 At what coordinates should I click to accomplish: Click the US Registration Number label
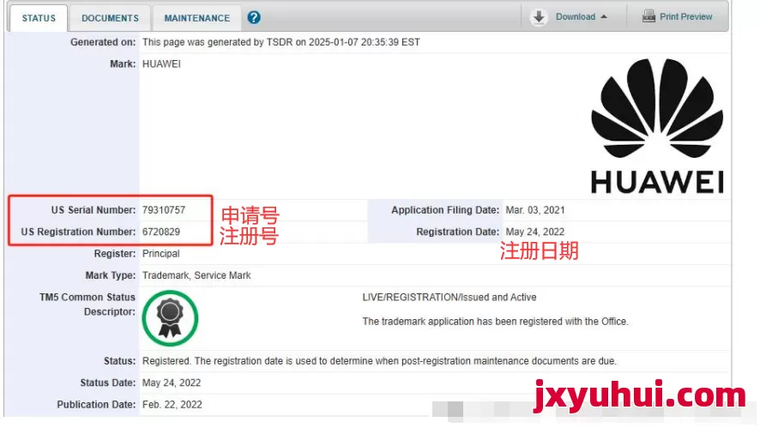coord(78,232)
